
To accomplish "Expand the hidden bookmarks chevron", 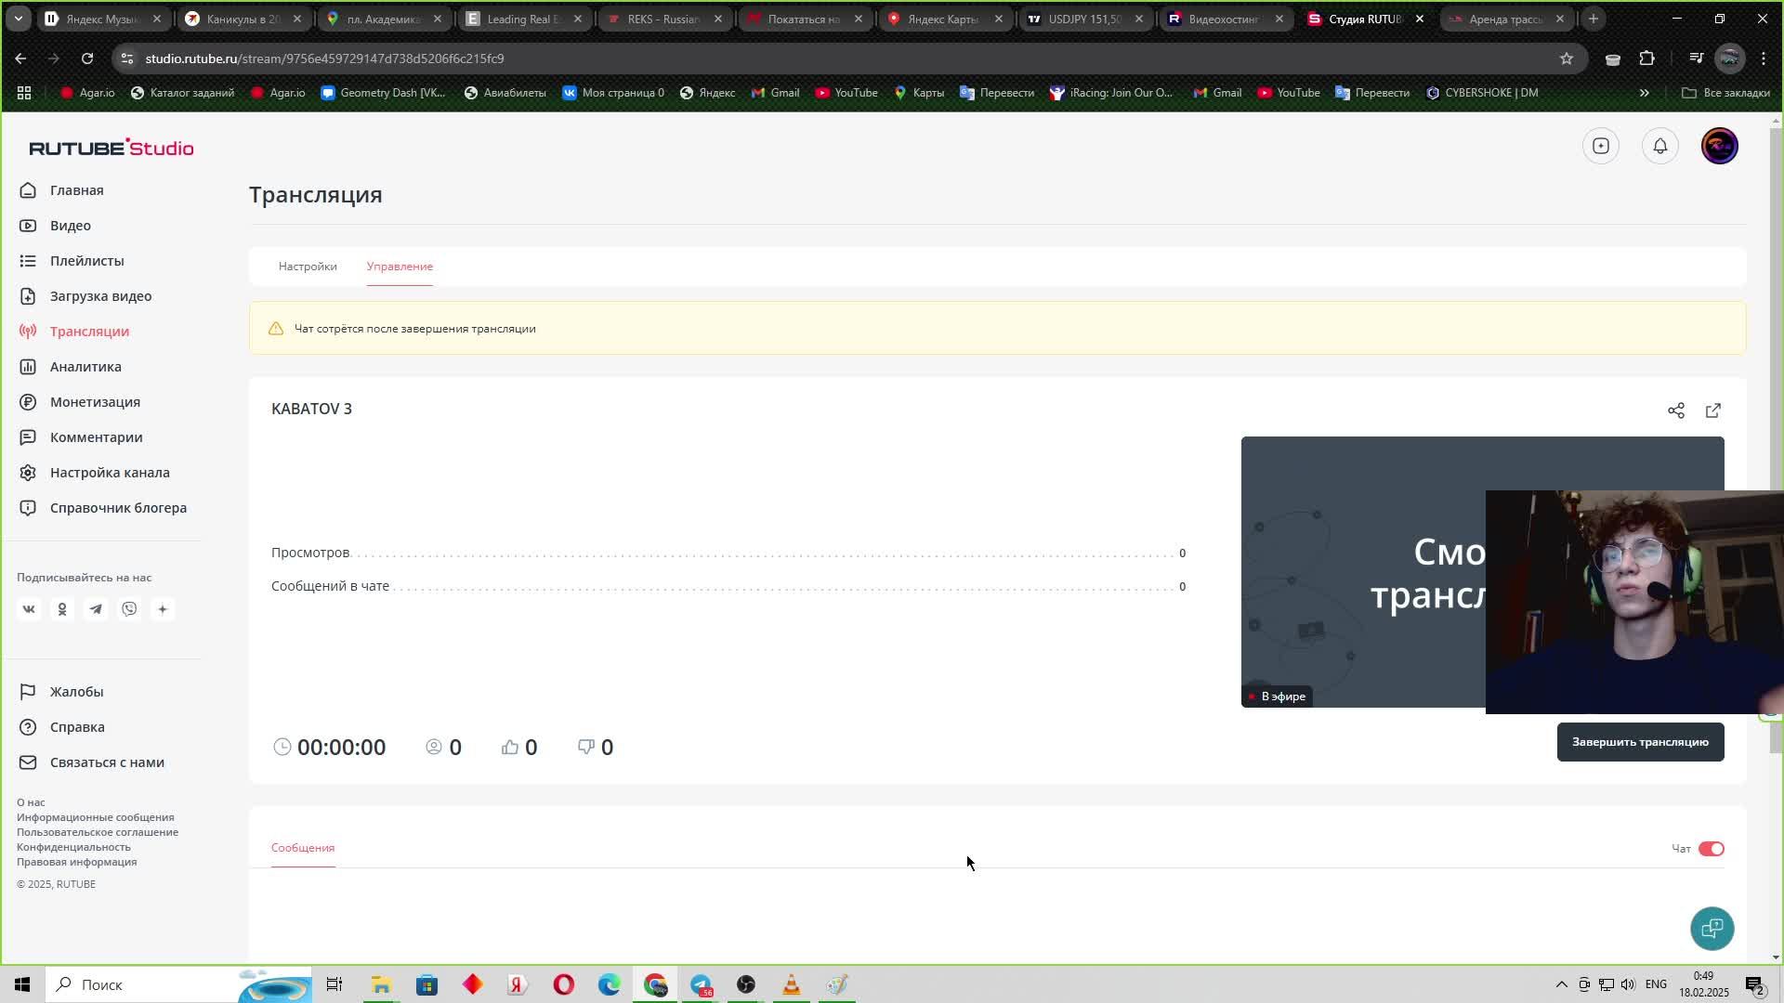I will coord(1644,93).
